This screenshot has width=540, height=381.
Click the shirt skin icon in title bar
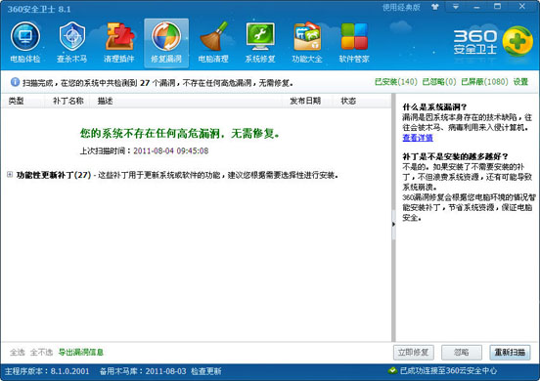(435, 7)
